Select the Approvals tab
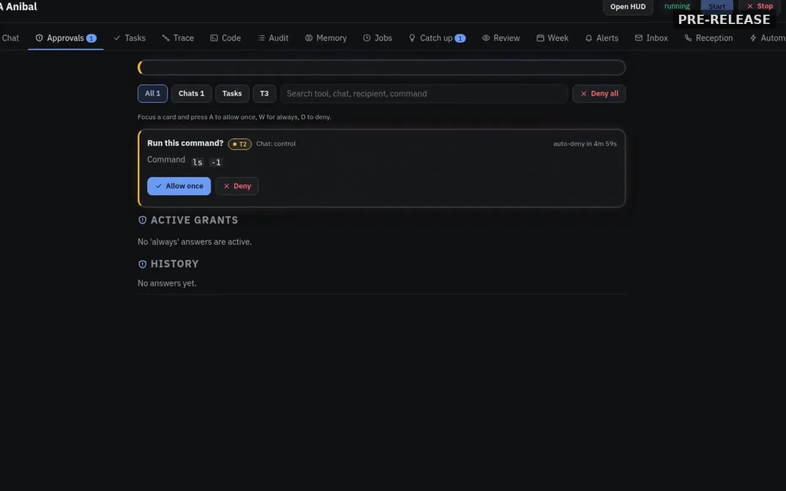This screenshot has width=786, height=491. click(66, 38)
